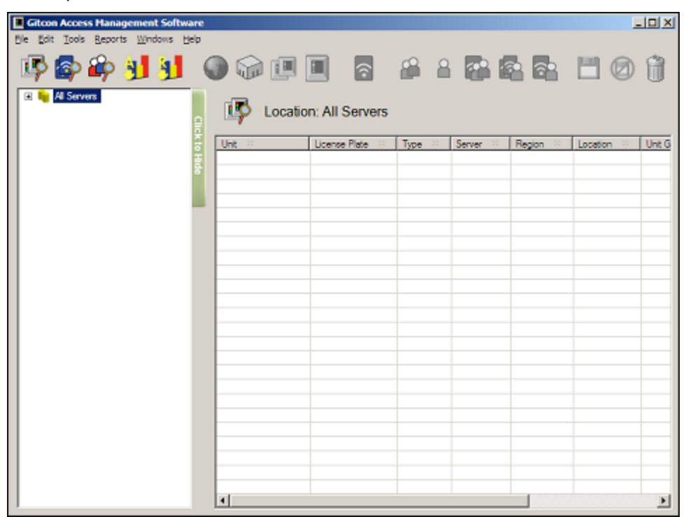This screenshot has width=686, height=517.
Task: Click the application icon in title bar
Action: (x=18, y=22)
